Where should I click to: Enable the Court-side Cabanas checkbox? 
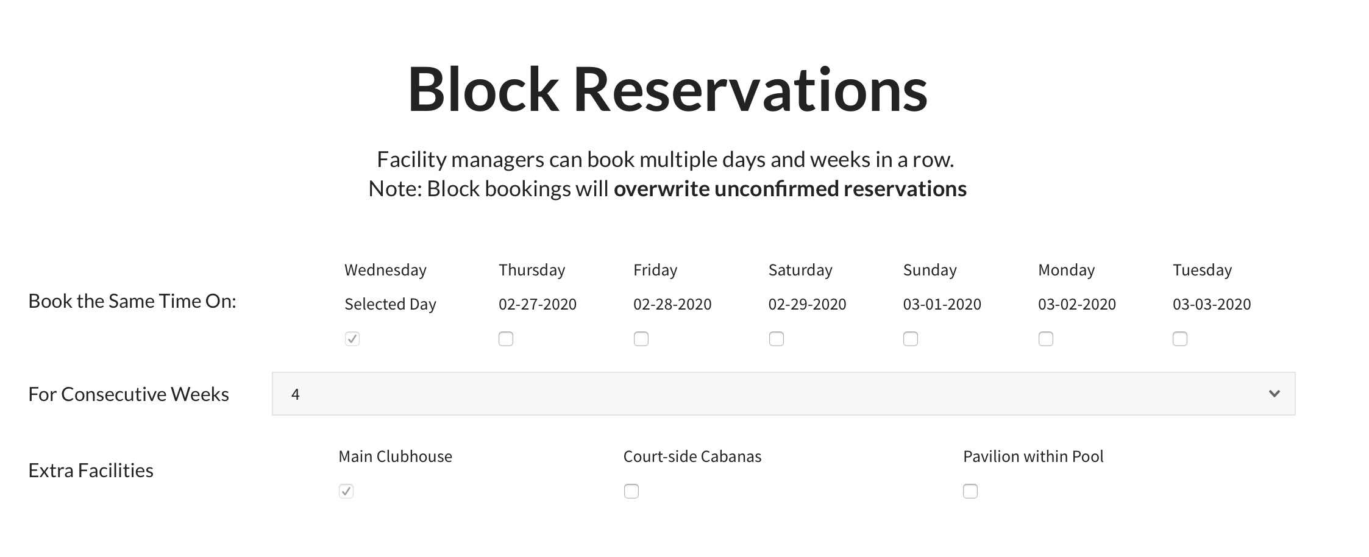coord(631,491)
